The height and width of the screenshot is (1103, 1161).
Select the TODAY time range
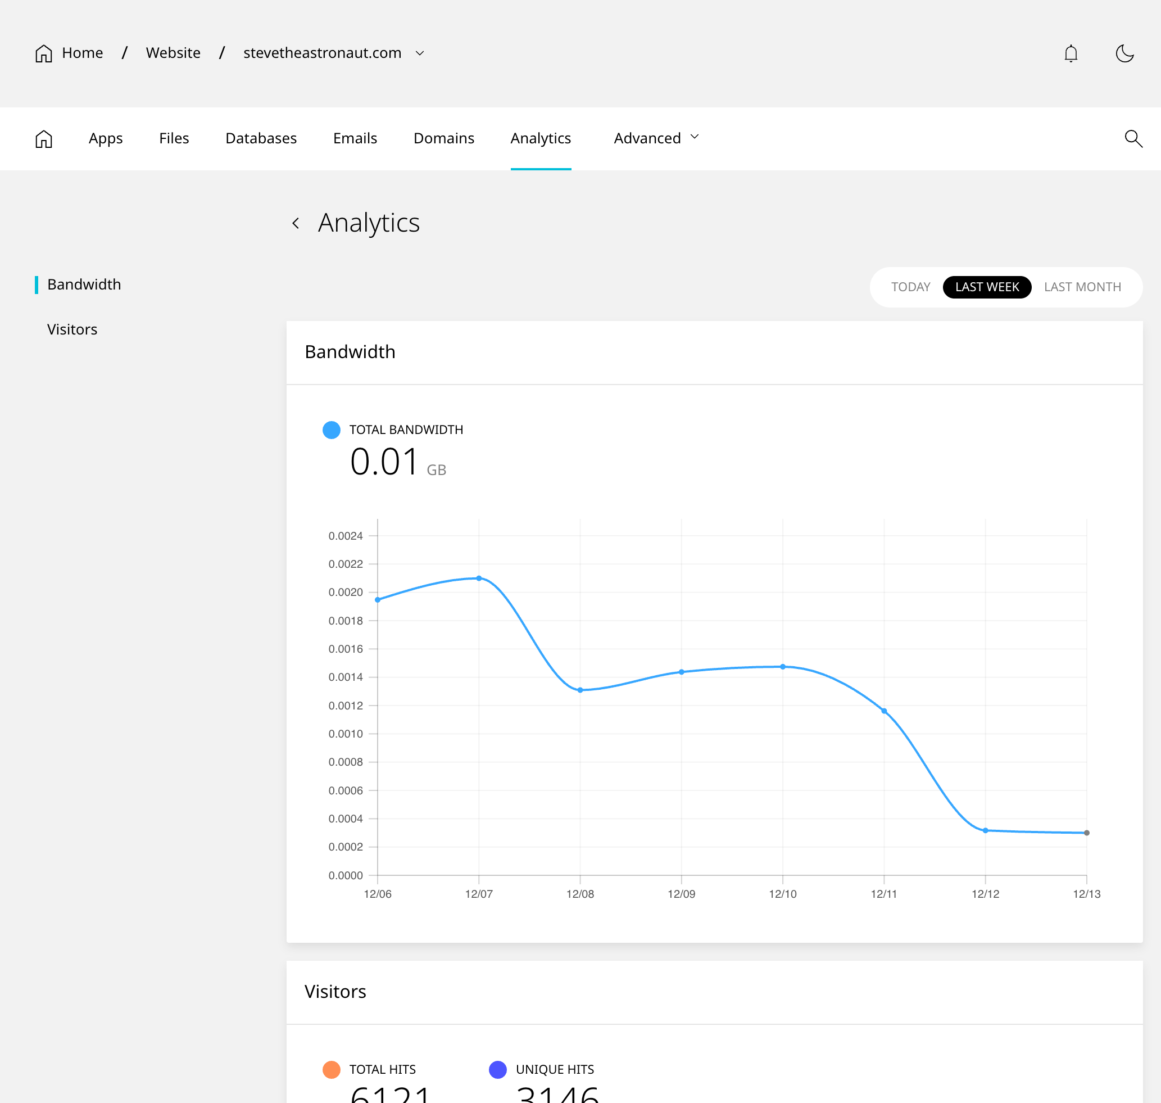tap(910, 287)
